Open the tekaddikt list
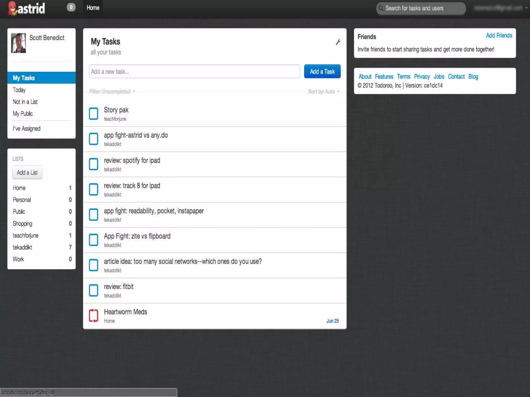Viewport: 530px width, 397px height. point(23,247)
